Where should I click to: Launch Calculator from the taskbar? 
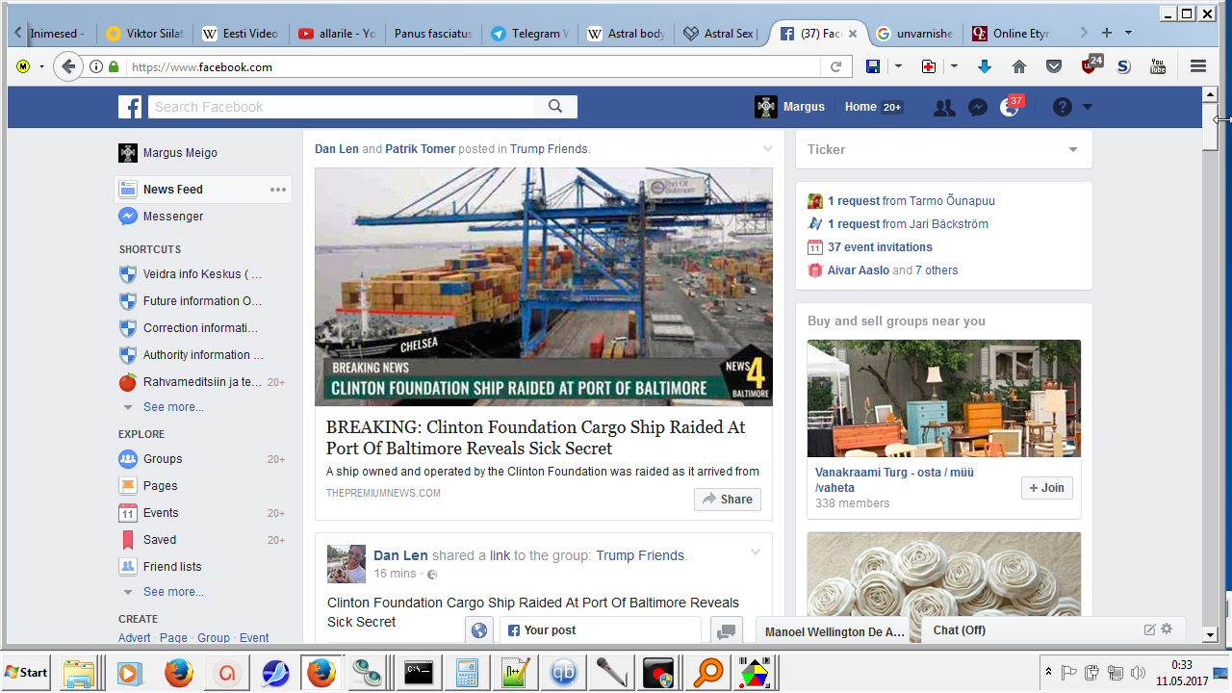click(x=467, y=672)
